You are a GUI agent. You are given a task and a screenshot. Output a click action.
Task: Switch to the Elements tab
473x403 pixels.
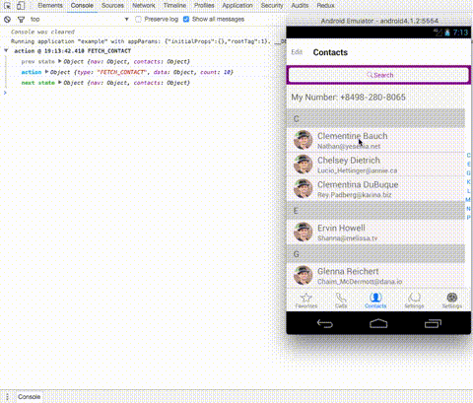[x=50, y=6]
